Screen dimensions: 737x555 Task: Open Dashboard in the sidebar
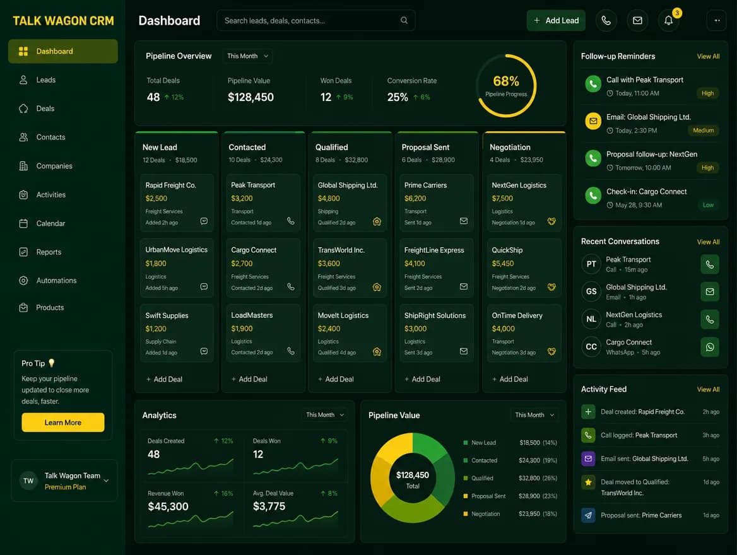pos(63,51)
